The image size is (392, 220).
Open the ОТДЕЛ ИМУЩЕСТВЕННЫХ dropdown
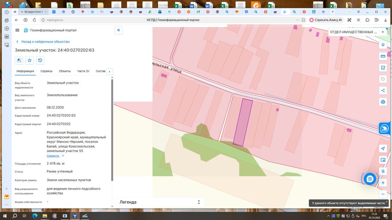pos(357,32)
